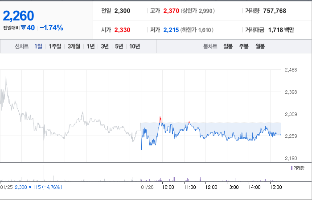312x200 pixels.
Task: Click the 2,398 price axis label
Action: point(291,92)
